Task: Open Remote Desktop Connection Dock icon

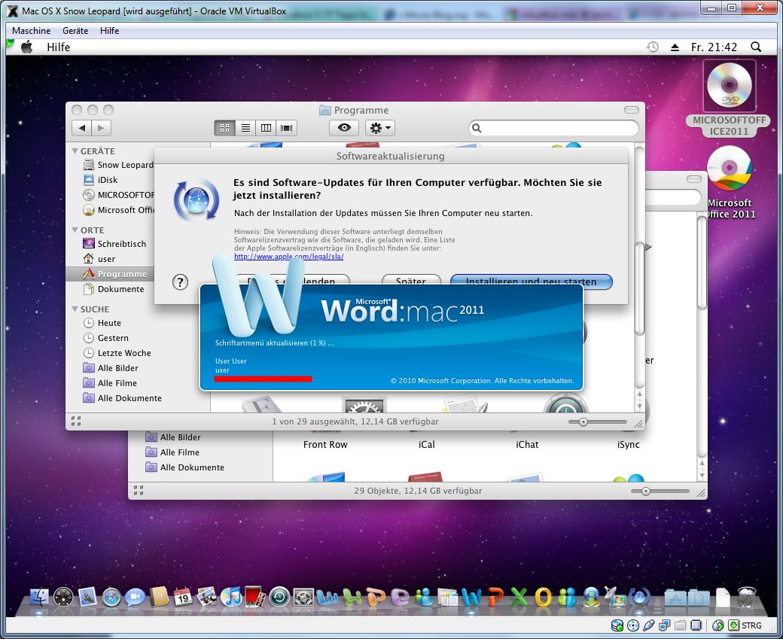Action: pos(614,597)
